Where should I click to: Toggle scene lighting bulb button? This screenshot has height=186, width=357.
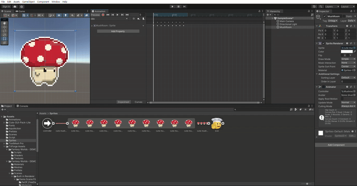[x=66, y=15]
